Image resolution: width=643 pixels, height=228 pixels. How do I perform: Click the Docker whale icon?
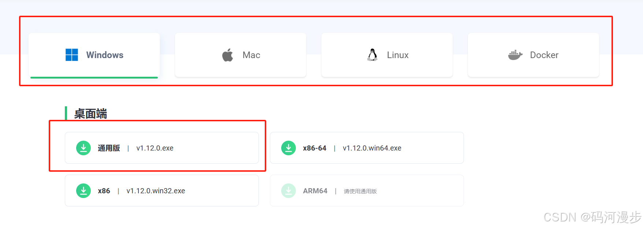[515, 55]
